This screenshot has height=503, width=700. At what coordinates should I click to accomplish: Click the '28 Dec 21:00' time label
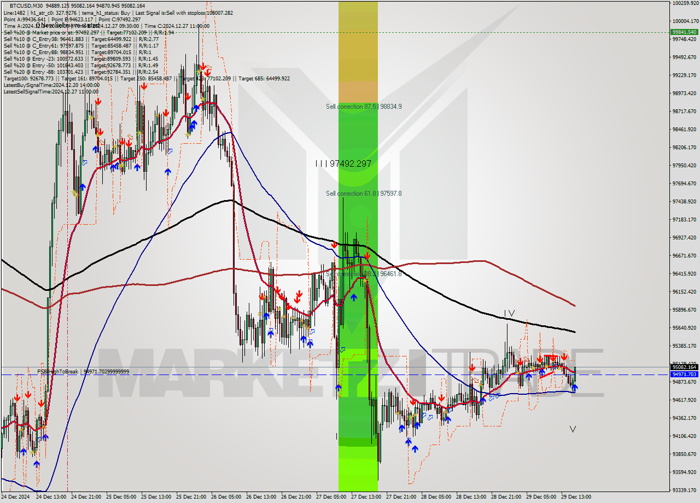pos(506,497)
